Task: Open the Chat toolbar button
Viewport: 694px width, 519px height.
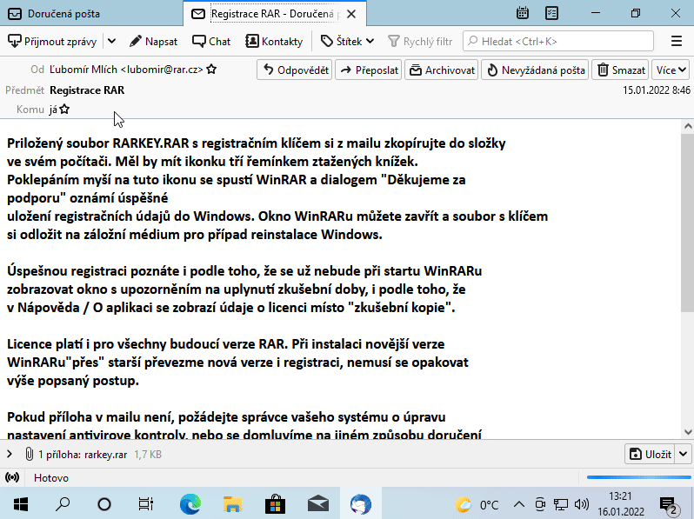Action: point(211,42)
